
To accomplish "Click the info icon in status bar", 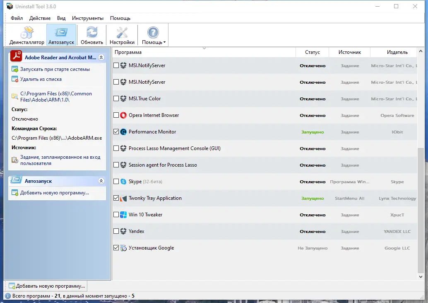I will tap(8, 296).
